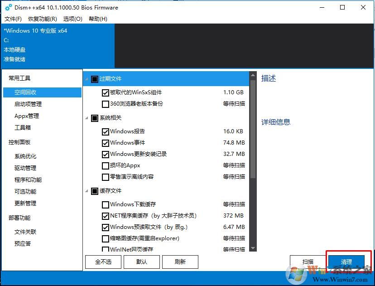Click the 6.47 MB size value
The height and width of the screenshot is (286, 375).
[234, 227]
